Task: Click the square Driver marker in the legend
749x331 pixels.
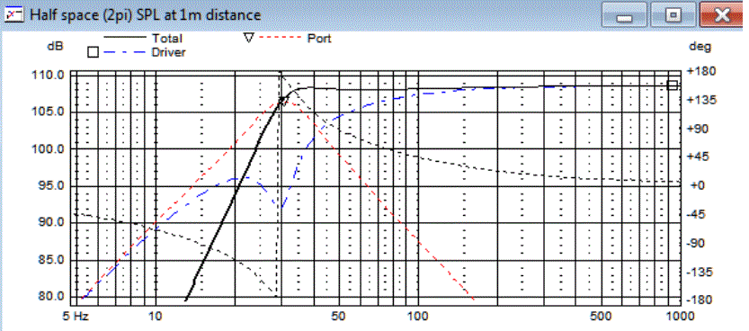Action: click(94, 52)
